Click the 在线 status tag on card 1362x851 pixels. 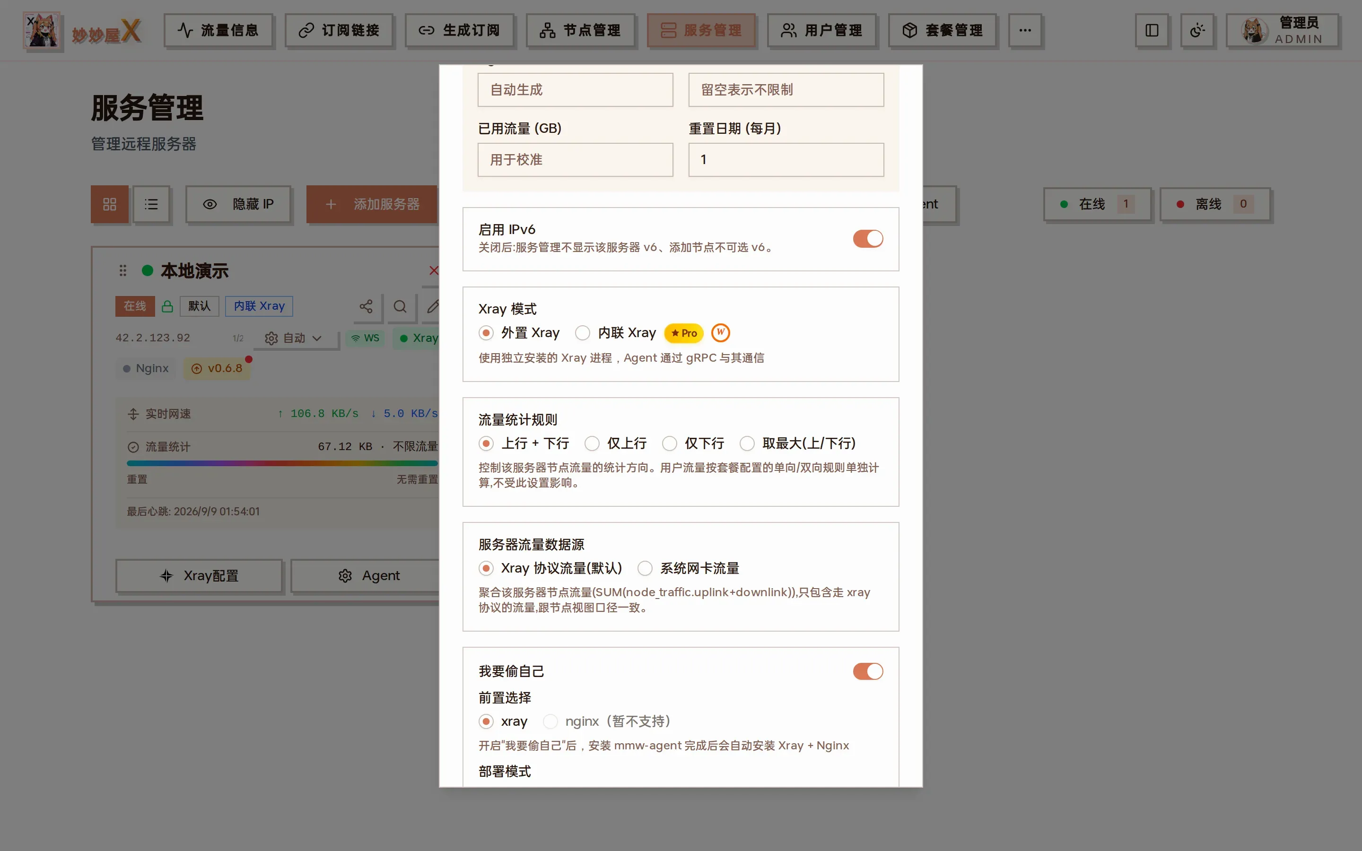[x=135, y=306]
